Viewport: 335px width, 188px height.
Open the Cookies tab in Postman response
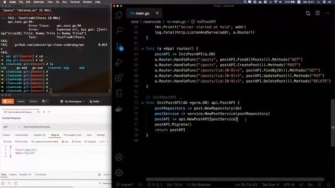[13, 174]
